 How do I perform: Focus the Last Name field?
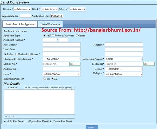pyautogui.click(x=62, y=49)
